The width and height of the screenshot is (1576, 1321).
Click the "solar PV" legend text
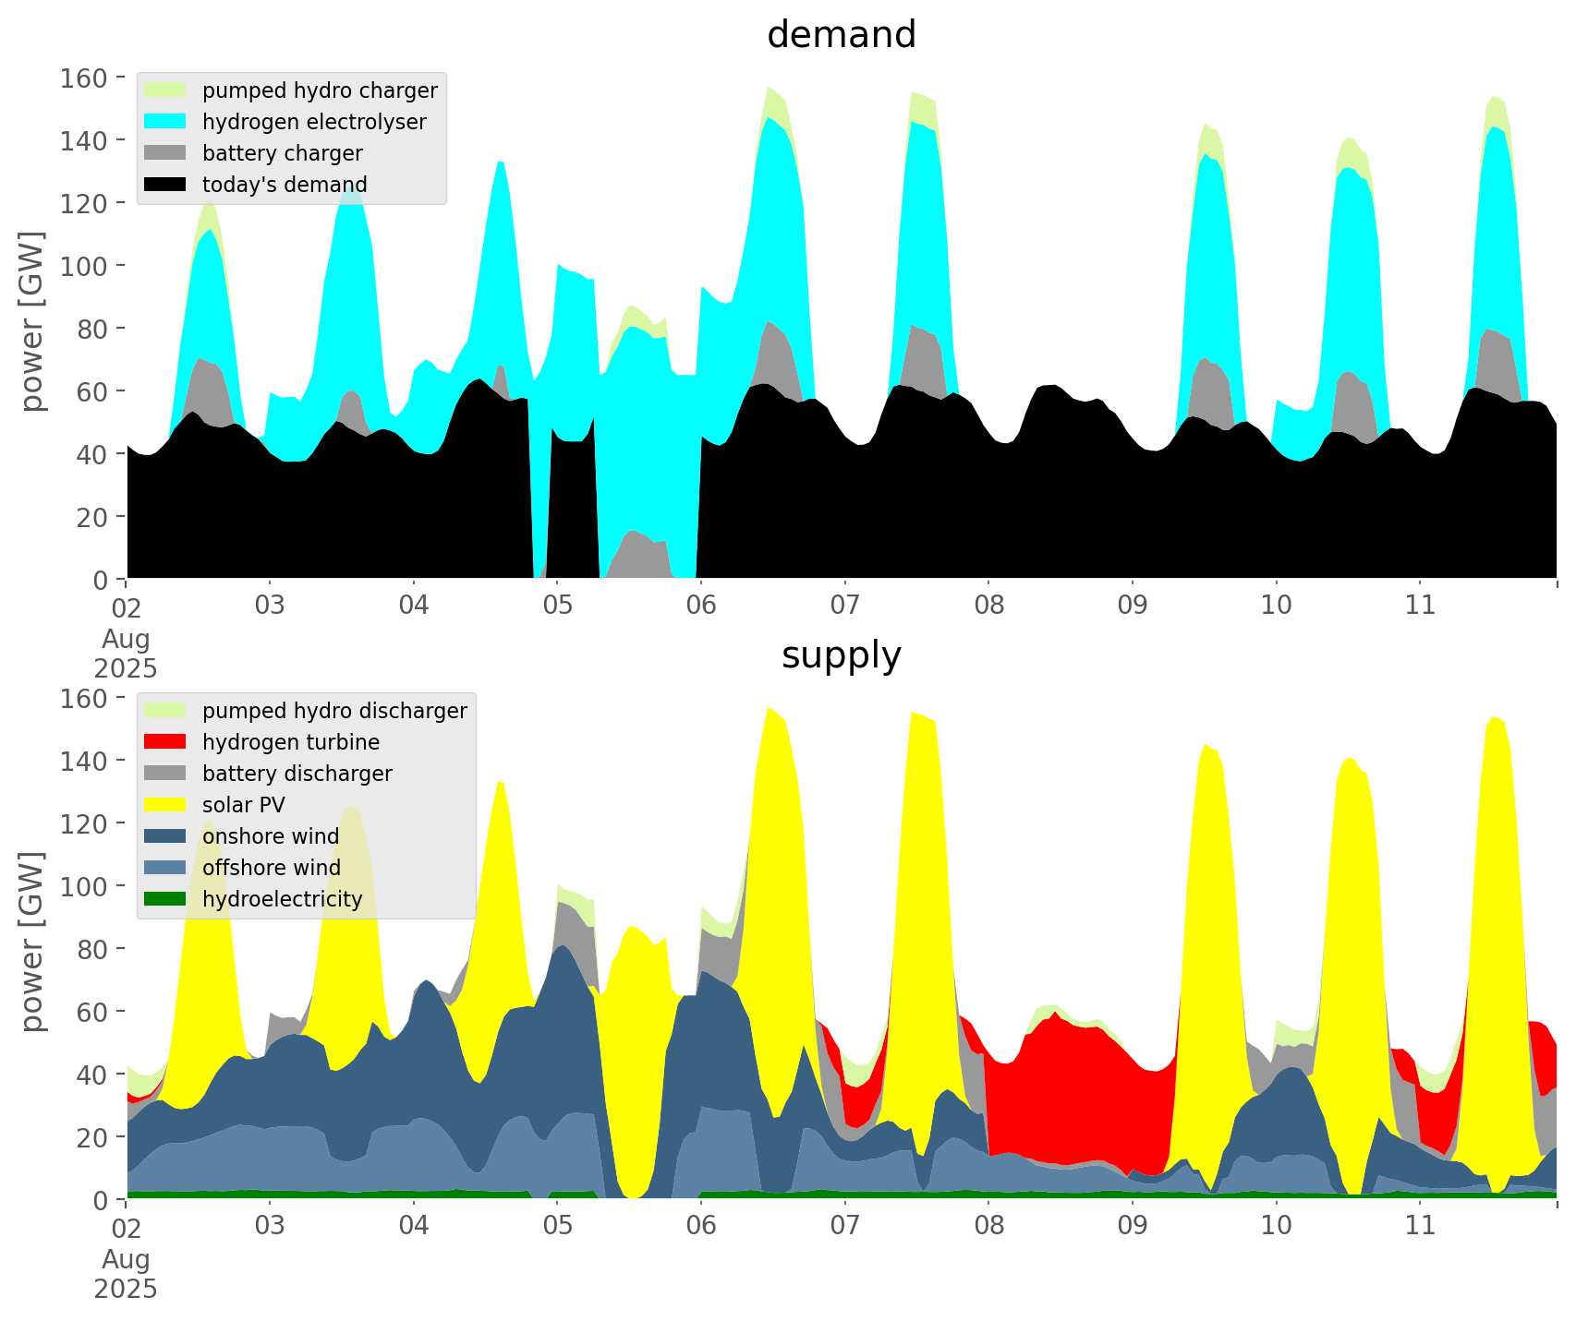[x=244, y=805]
